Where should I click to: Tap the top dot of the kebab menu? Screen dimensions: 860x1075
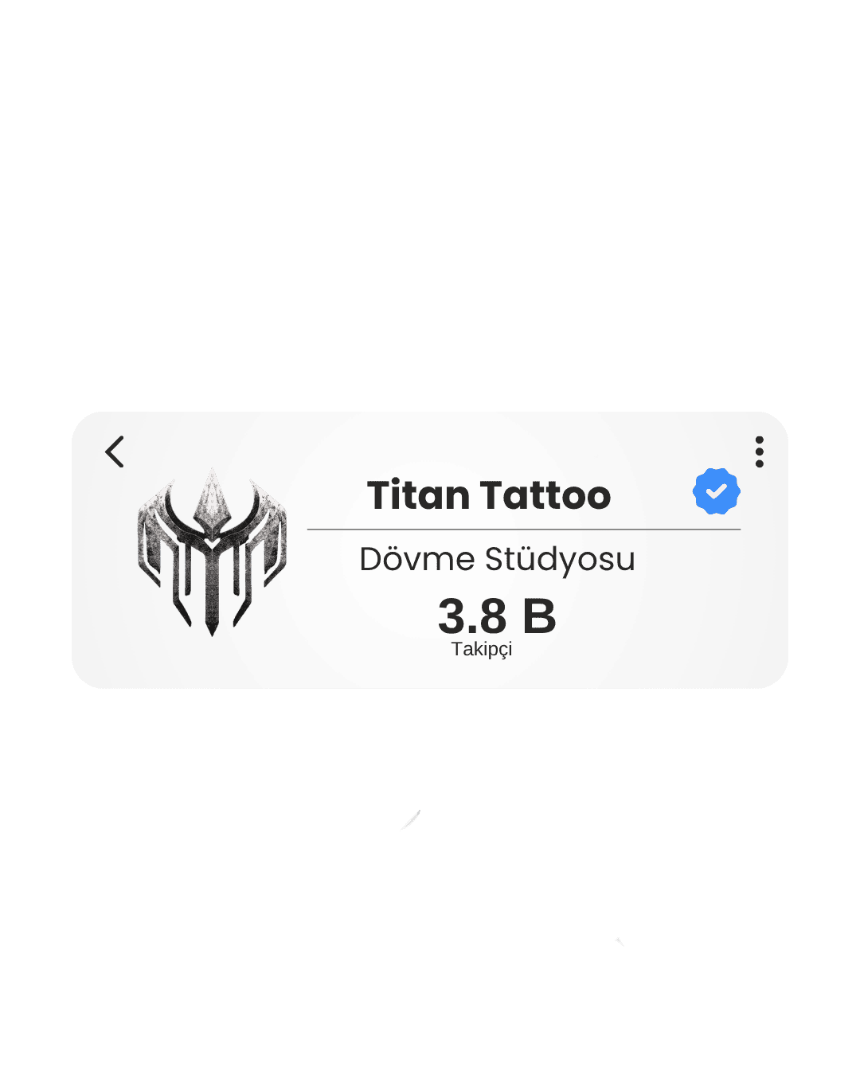(760, 440)
